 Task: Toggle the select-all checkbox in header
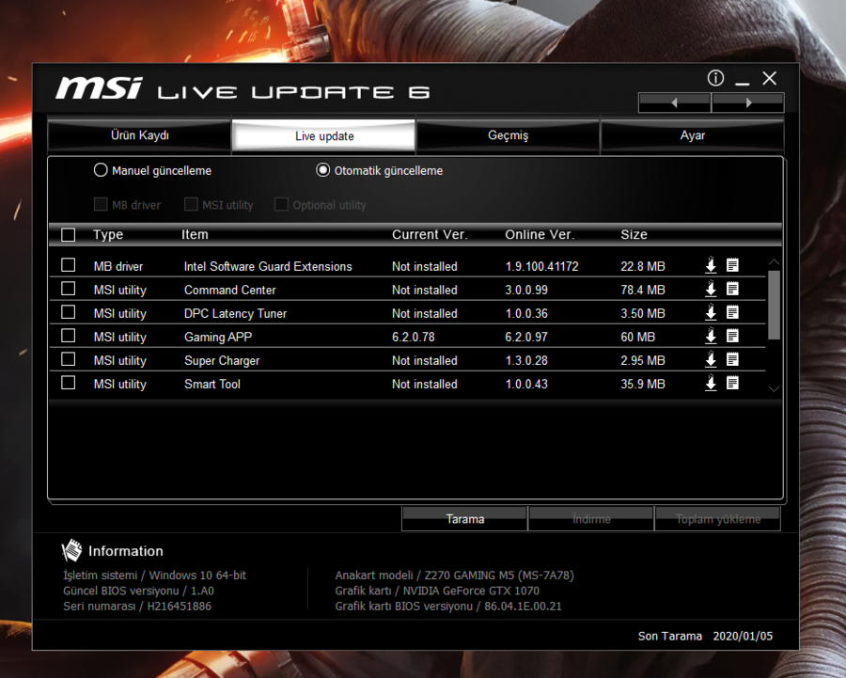point(68,235)
